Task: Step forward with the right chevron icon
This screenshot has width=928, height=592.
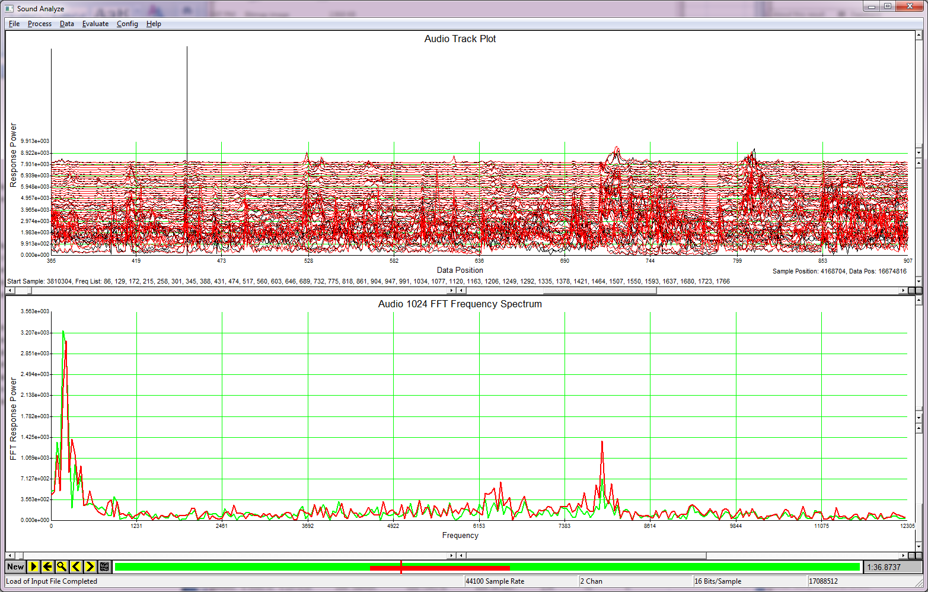Action: tap(90, 566)
